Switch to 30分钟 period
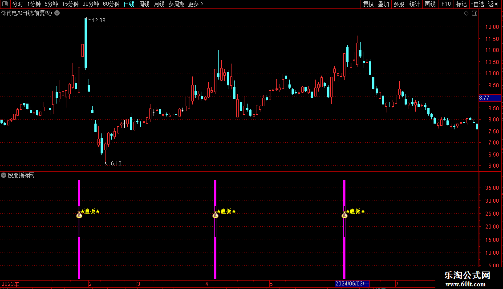Image resolution: width=503 pixels, height=289 pixels. [x=90, y=4]
